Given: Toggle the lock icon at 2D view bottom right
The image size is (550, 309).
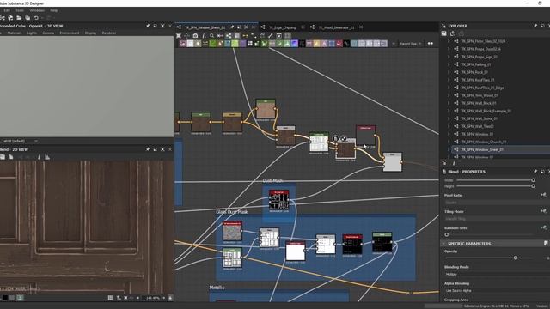Looking at the screenshot, I should [170, 298].
